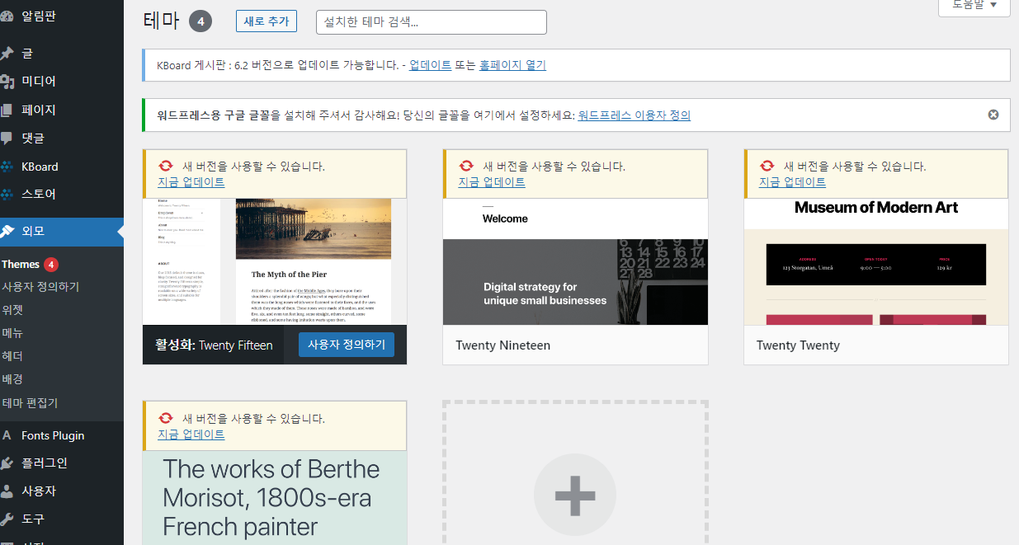Click the 페이지 pages icon
Screen dimensions: 1019x545
point(7,110)
